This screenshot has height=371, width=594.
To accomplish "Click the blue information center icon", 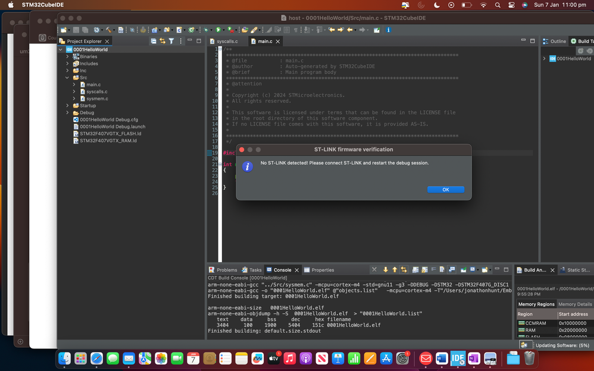I will (388, 30).
